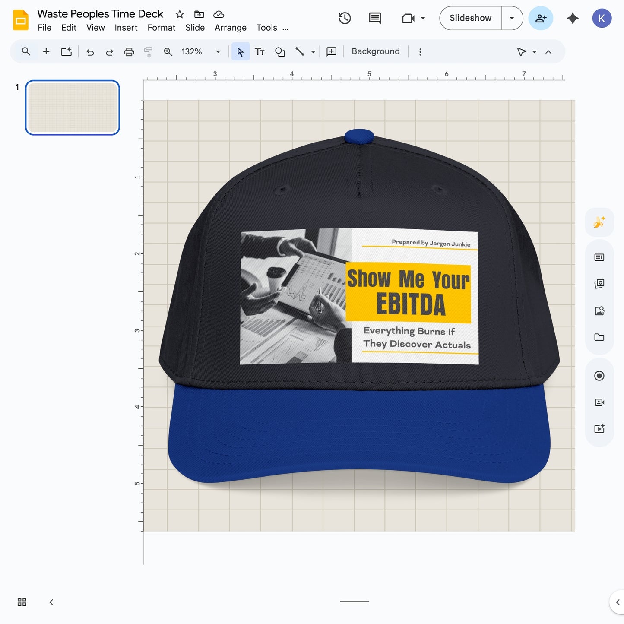The image size is (624, 624).
Task: Click the Background button
Action: [x=376, y=51]
